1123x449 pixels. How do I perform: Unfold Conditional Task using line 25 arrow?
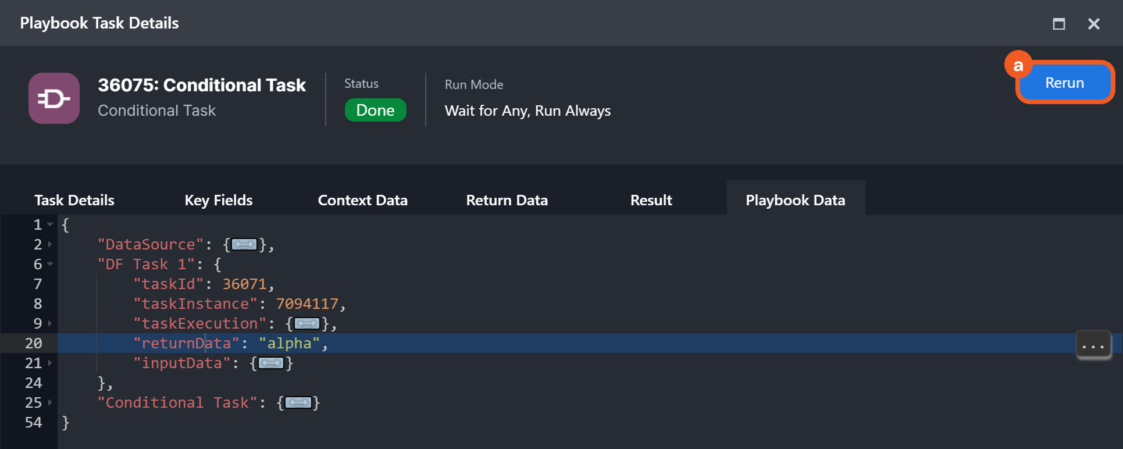(51, 402)
